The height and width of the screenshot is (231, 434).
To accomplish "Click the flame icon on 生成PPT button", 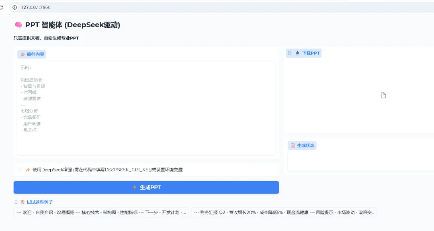I will point(135,187).
